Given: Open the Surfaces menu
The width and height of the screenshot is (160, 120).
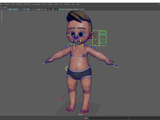Looking at the screenshot, I should pos(50,4).
